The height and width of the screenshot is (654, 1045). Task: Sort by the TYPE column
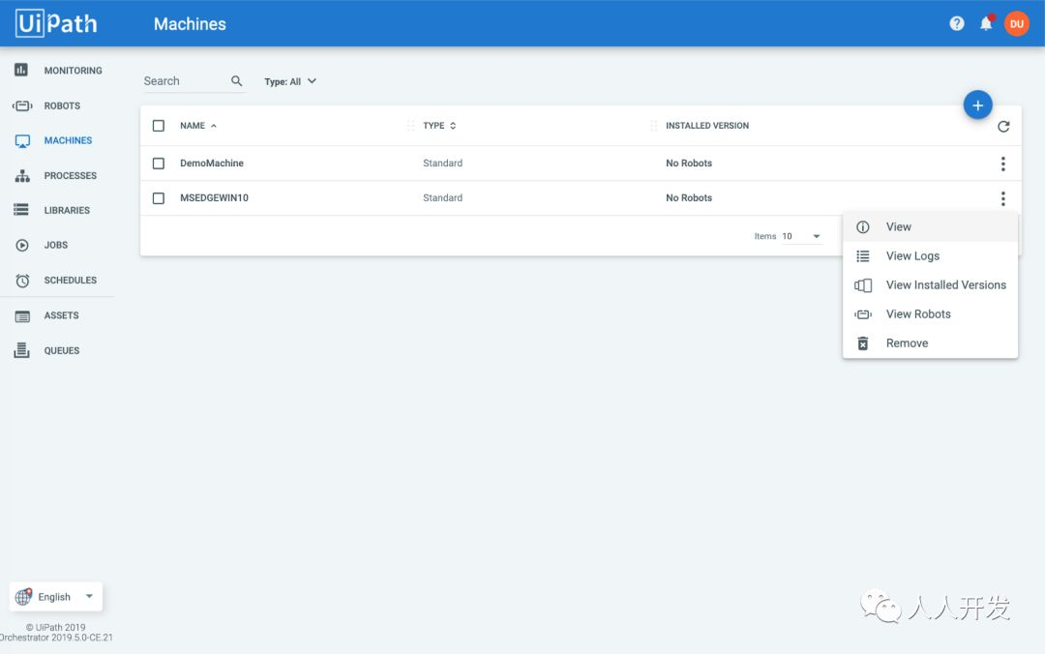439,126
